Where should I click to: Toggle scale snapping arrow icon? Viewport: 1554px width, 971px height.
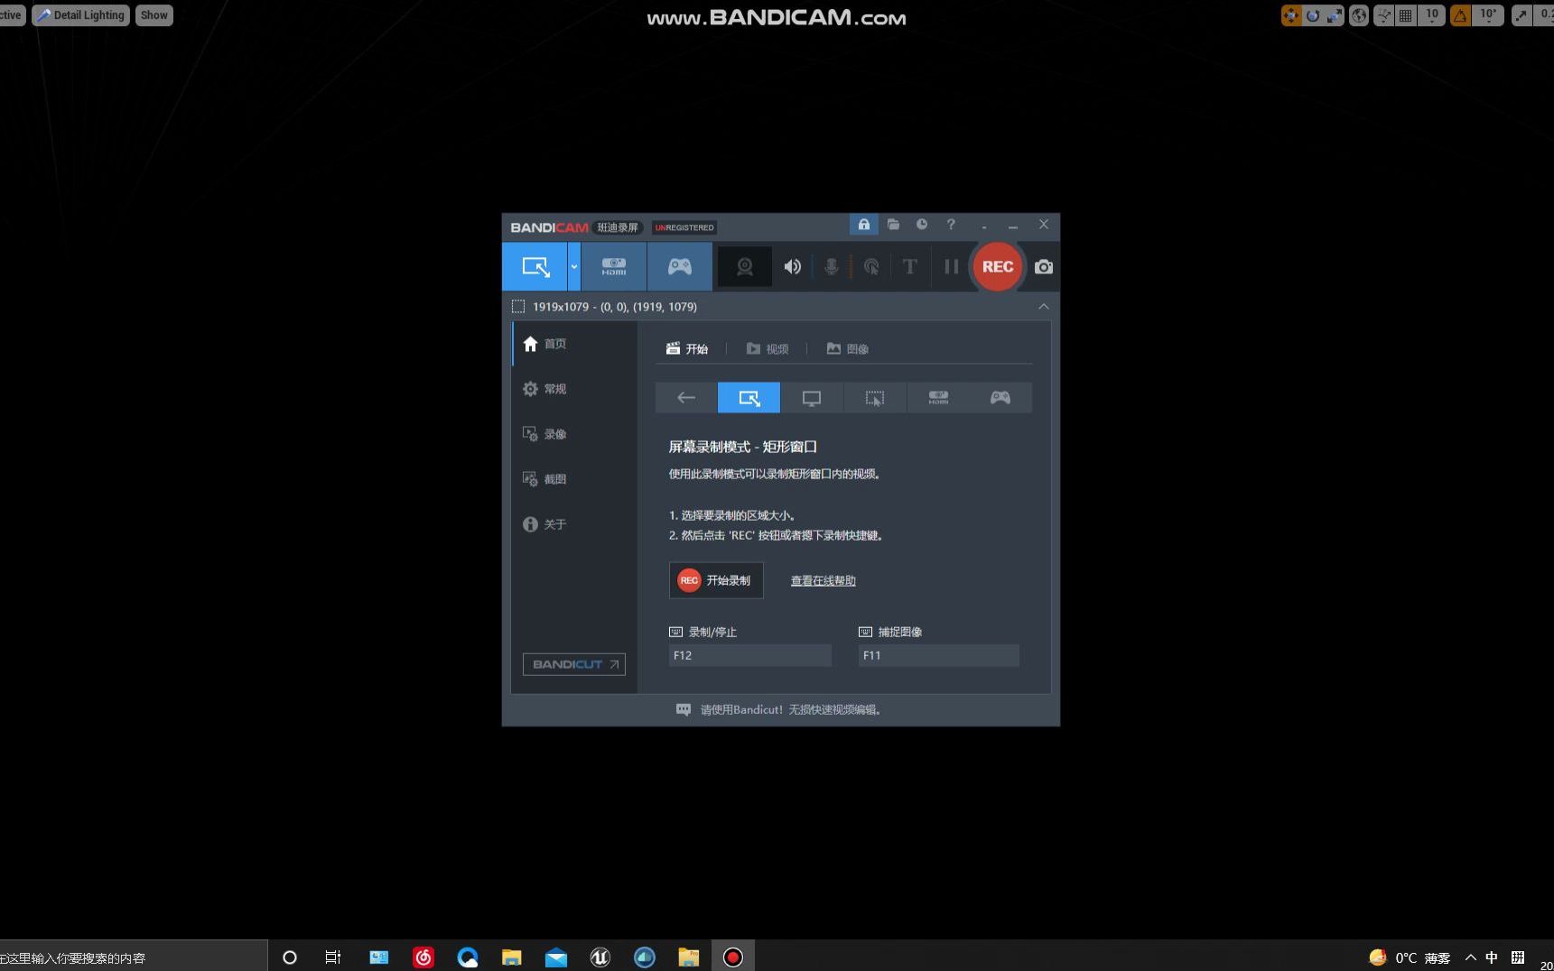[1521, 15]
